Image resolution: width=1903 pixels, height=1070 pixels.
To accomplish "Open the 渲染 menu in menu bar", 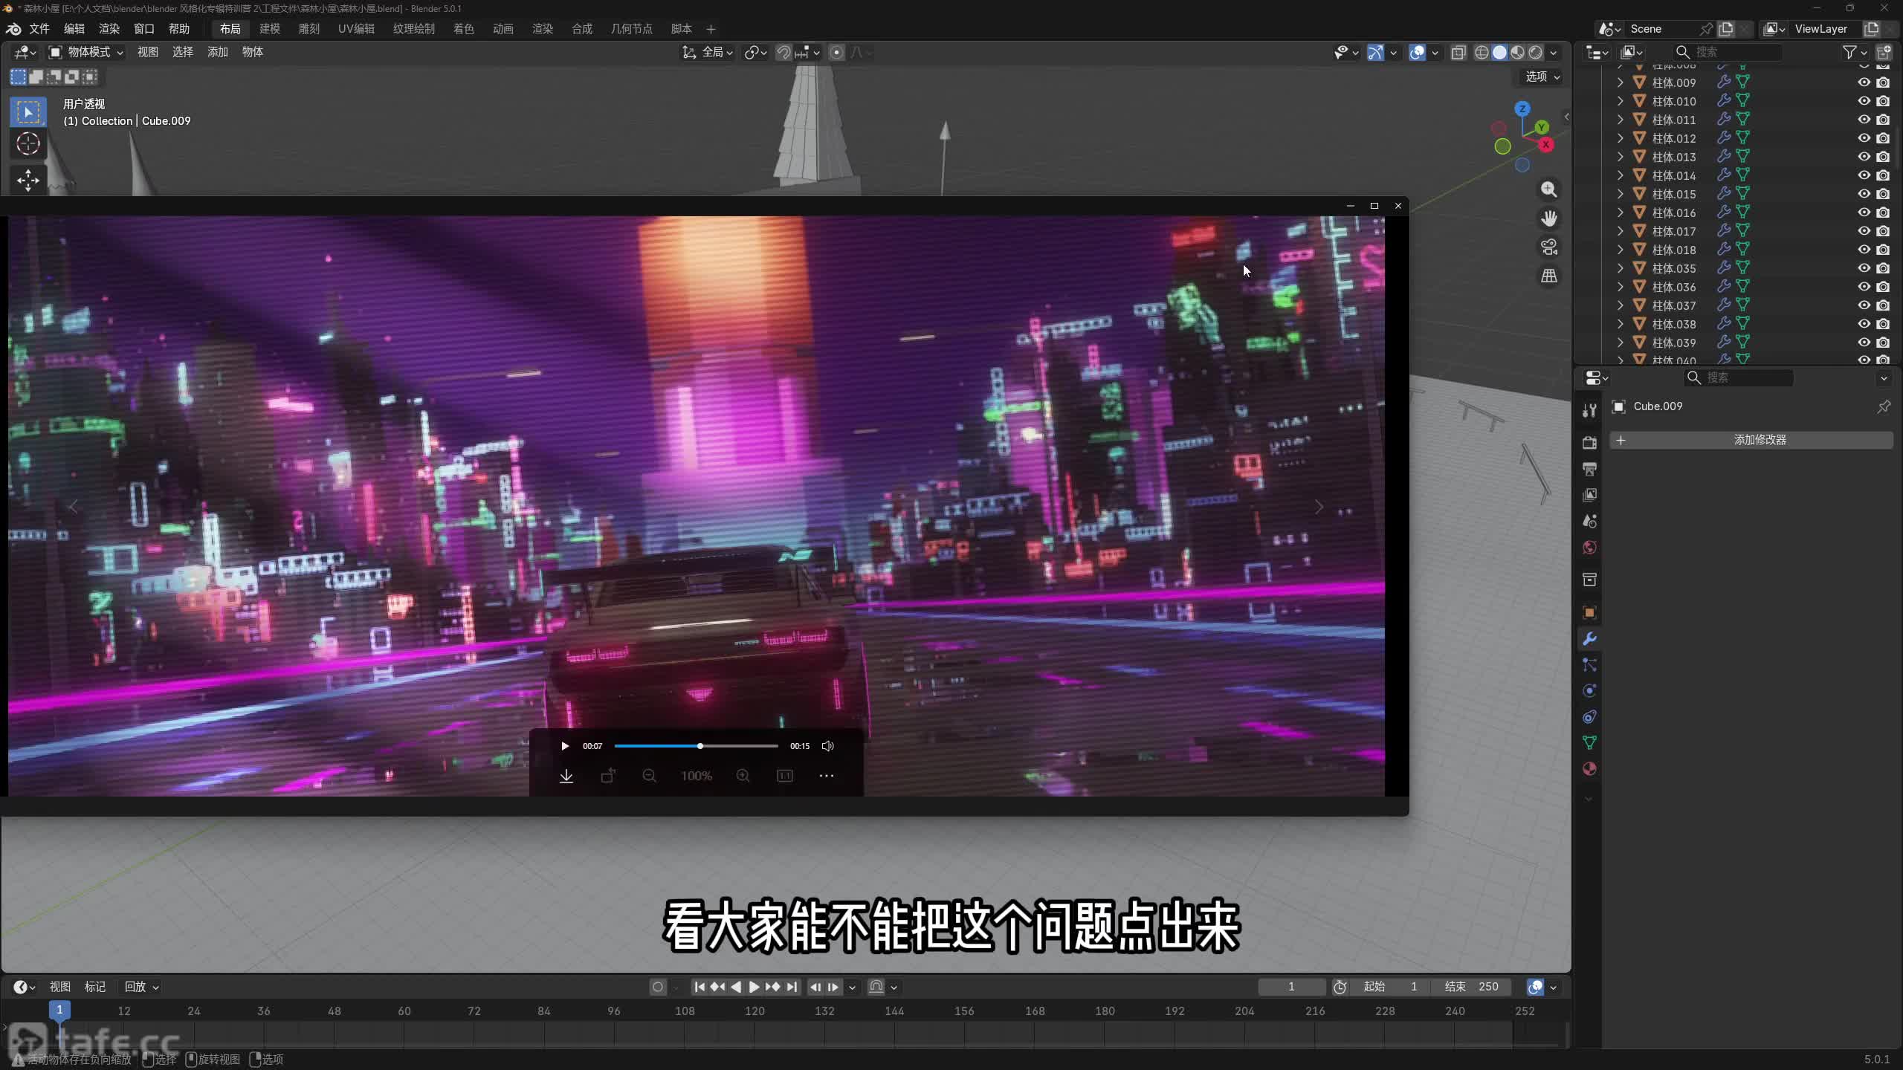I will 109,29.
